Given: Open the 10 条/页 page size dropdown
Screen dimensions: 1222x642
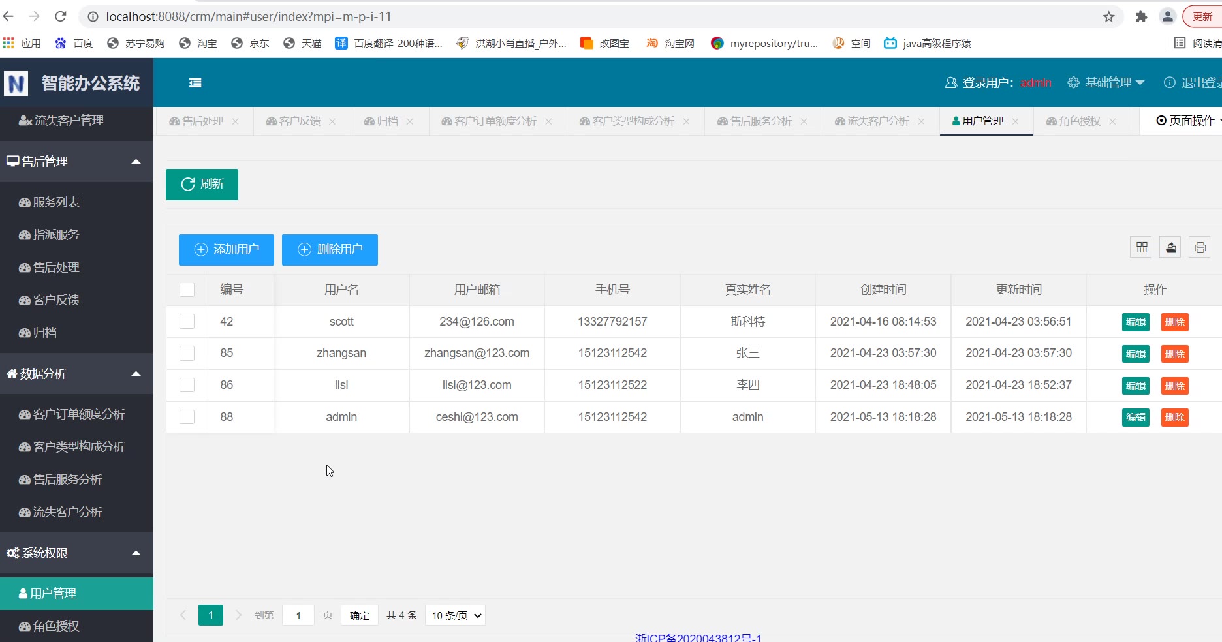Looking at the screenshot, I should [x=455, y=615].
